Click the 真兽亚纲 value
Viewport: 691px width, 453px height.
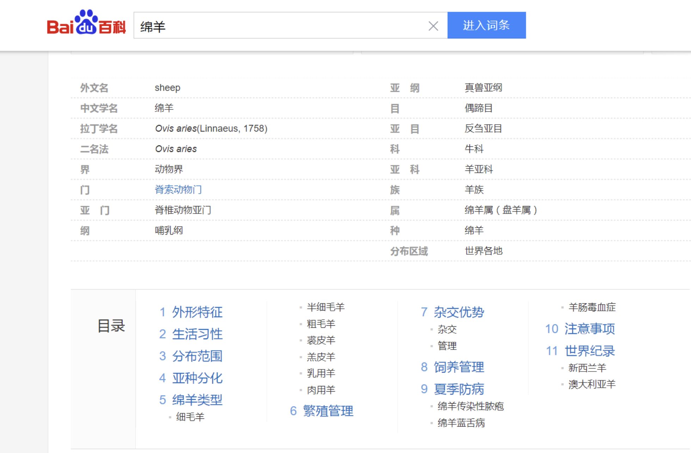pos(483,88)
